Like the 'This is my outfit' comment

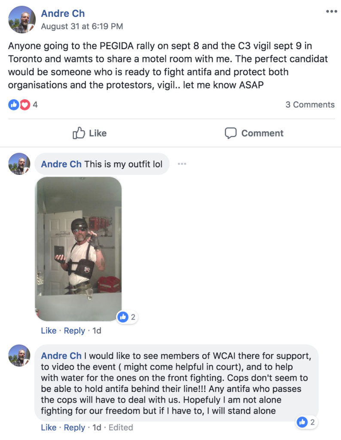pyautogui.click(x=49, y=330)
